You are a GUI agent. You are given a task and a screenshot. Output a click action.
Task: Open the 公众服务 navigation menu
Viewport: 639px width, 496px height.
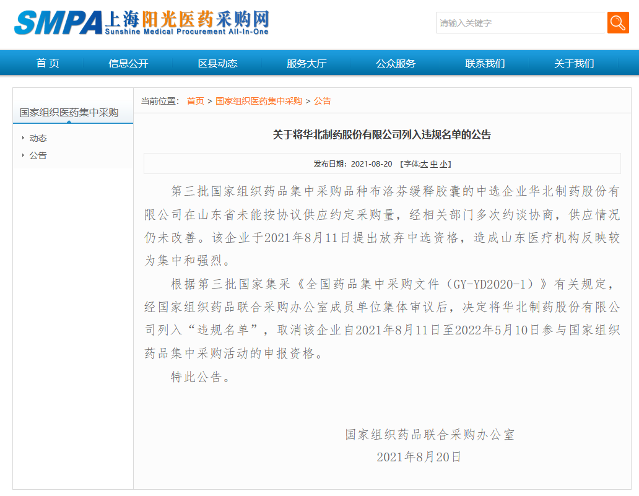click(396, 63)
